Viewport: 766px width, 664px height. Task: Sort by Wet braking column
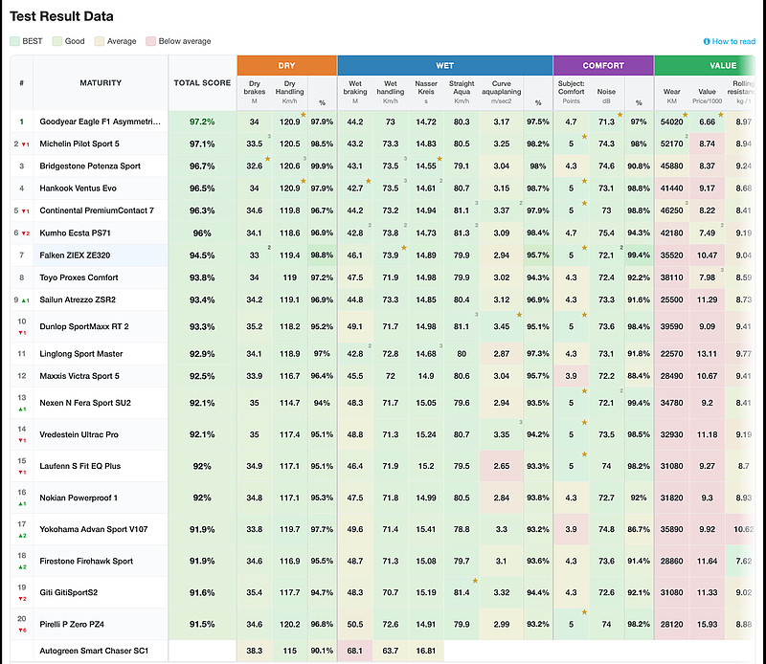pos(355,92)
